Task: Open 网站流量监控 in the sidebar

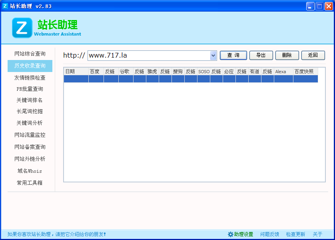Action: point(30,135)
